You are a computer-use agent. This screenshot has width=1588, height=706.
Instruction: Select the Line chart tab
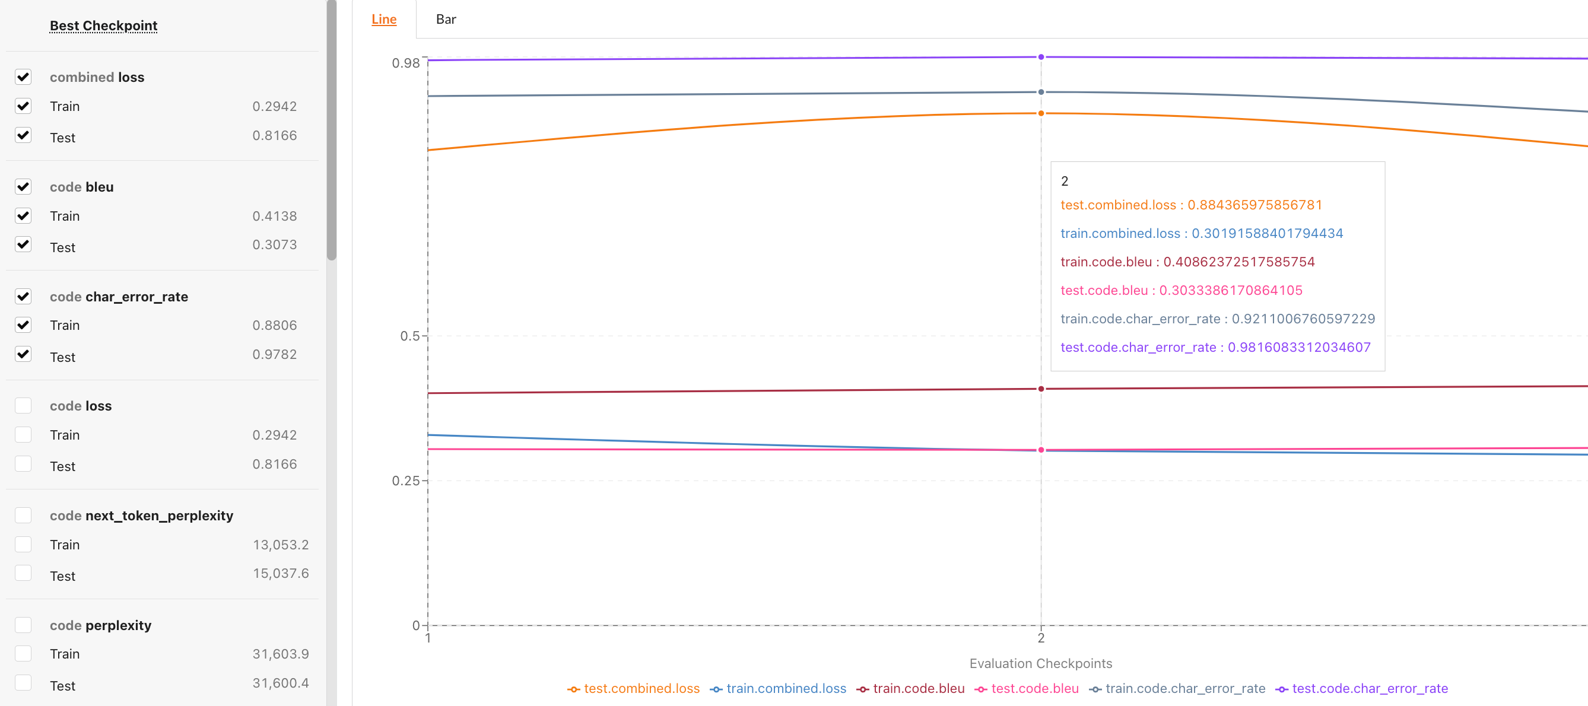pos(384,19)
